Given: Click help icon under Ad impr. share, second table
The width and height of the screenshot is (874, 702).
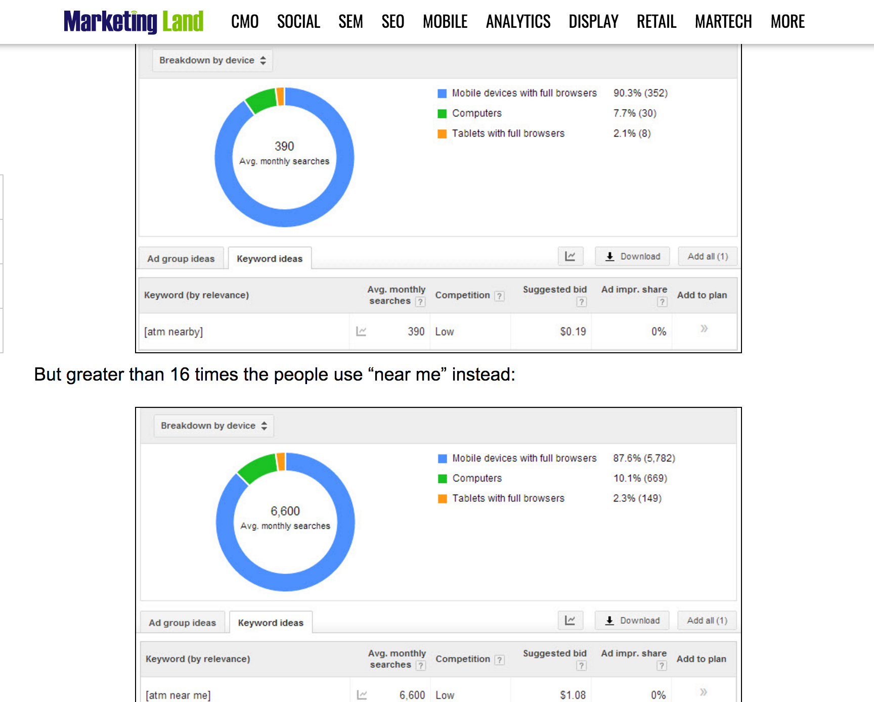Looking at the screenshot, I should coord(662,666).
